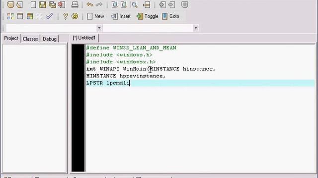Expand the right class browser dropdown arrow
The image size is (318, 178).
point(196,28)
